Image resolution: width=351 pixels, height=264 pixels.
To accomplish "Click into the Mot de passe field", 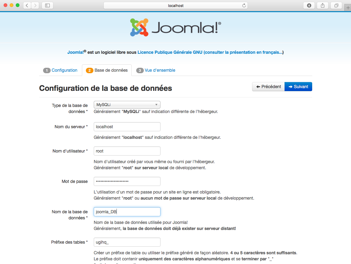I will 127,181.
